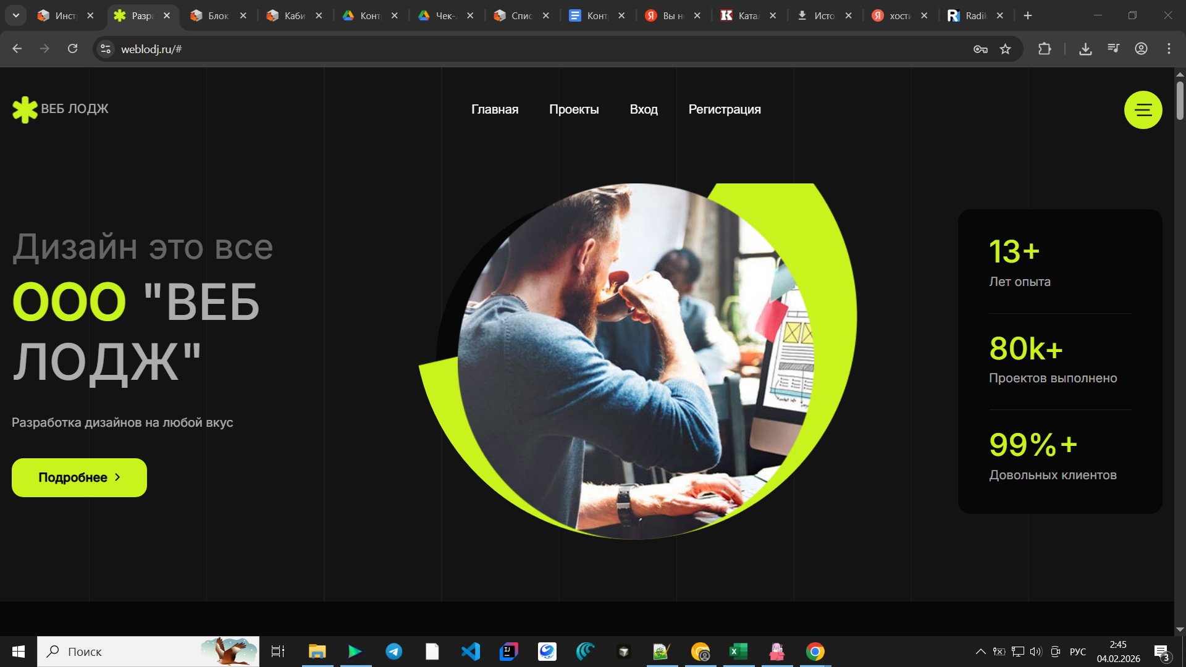This screenshot has height=667, width=1186.
Task: Follow the Вход link
Action: tap(644, 109)
